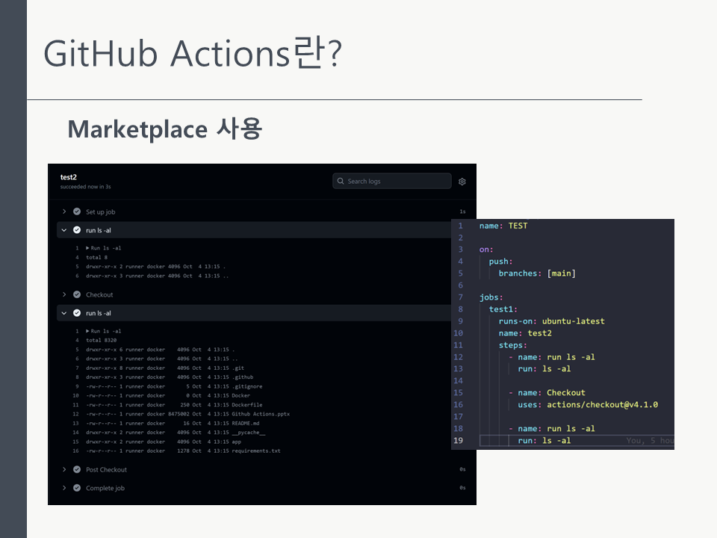Click 'succeeded now in 3s' status text
The image size is (717, 538).
(x=85, y=187)
